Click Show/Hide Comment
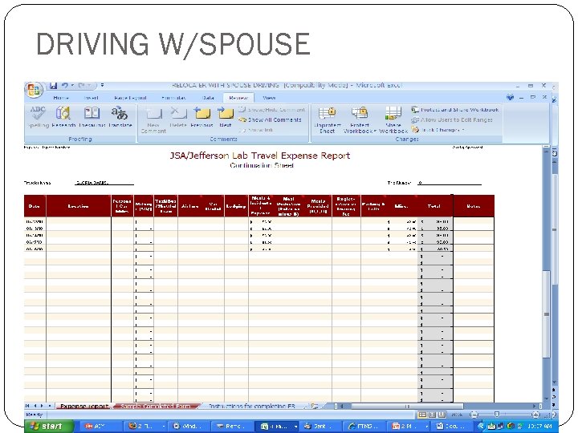Viewport: 578px width, 433px height. pos(271,110)
